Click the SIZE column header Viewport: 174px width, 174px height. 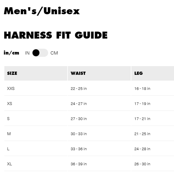12,73
